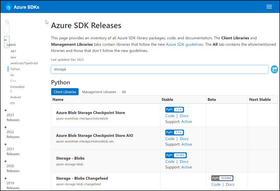Collapse the Latest section in sidebar
This screenshot has height=191, width=280.
(6, 39)
